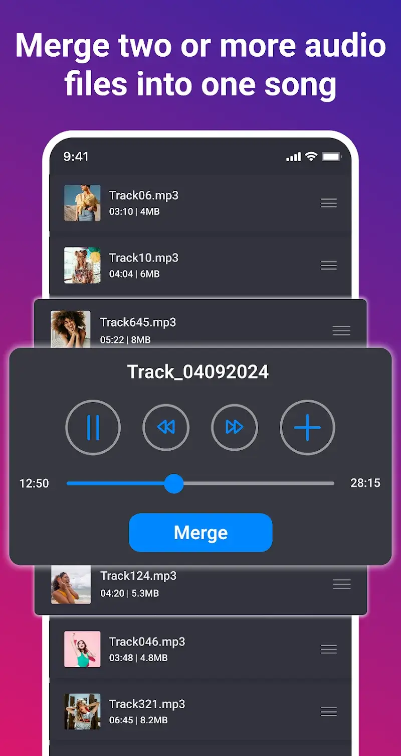The width and height of the screenshot is (401, 756).
Task: Select Track10.mp3 in the track list
Action: [143, 258]
